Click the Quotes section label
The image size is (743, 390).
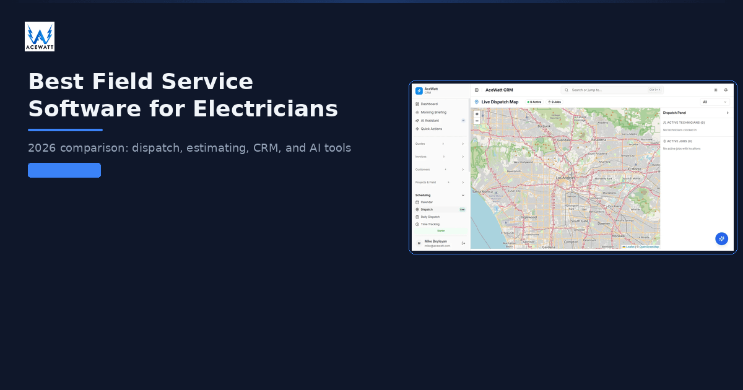pyautogui.click(x=420, y=144)
